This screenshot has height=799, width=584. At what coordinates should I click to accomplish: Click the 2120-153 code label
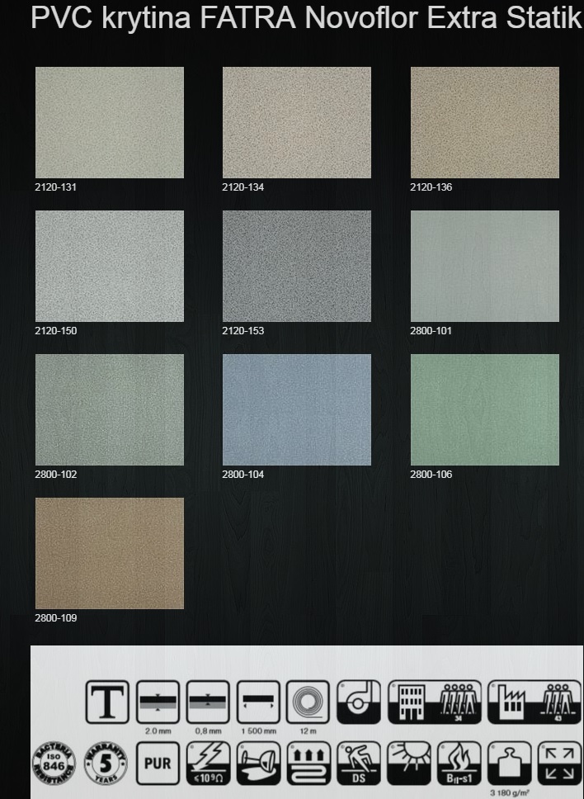click(x=243, y=331)
